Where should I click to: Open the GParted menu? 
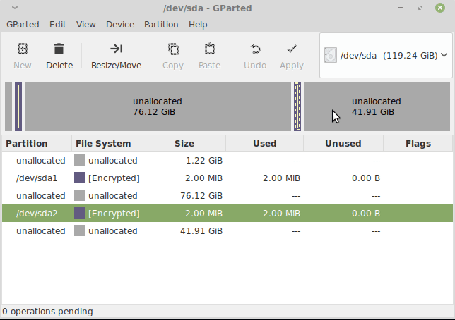click(x=23, y=25)
